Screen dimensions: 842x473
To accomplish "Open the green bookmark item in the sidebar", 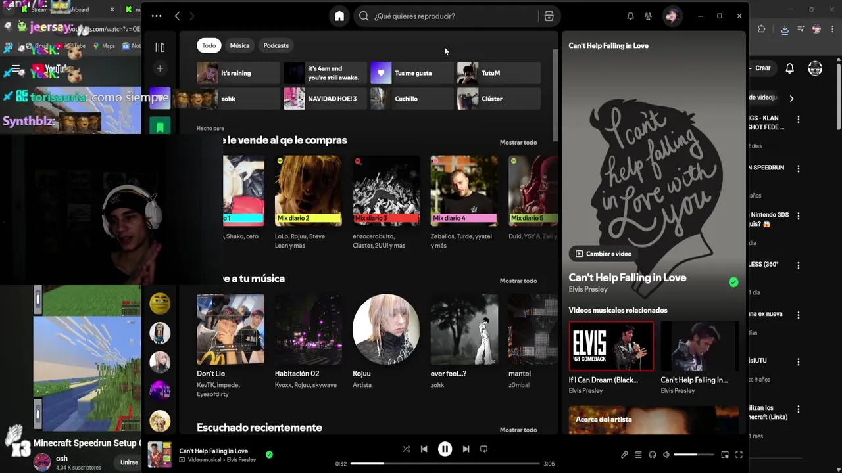I will tap(160, 127).
